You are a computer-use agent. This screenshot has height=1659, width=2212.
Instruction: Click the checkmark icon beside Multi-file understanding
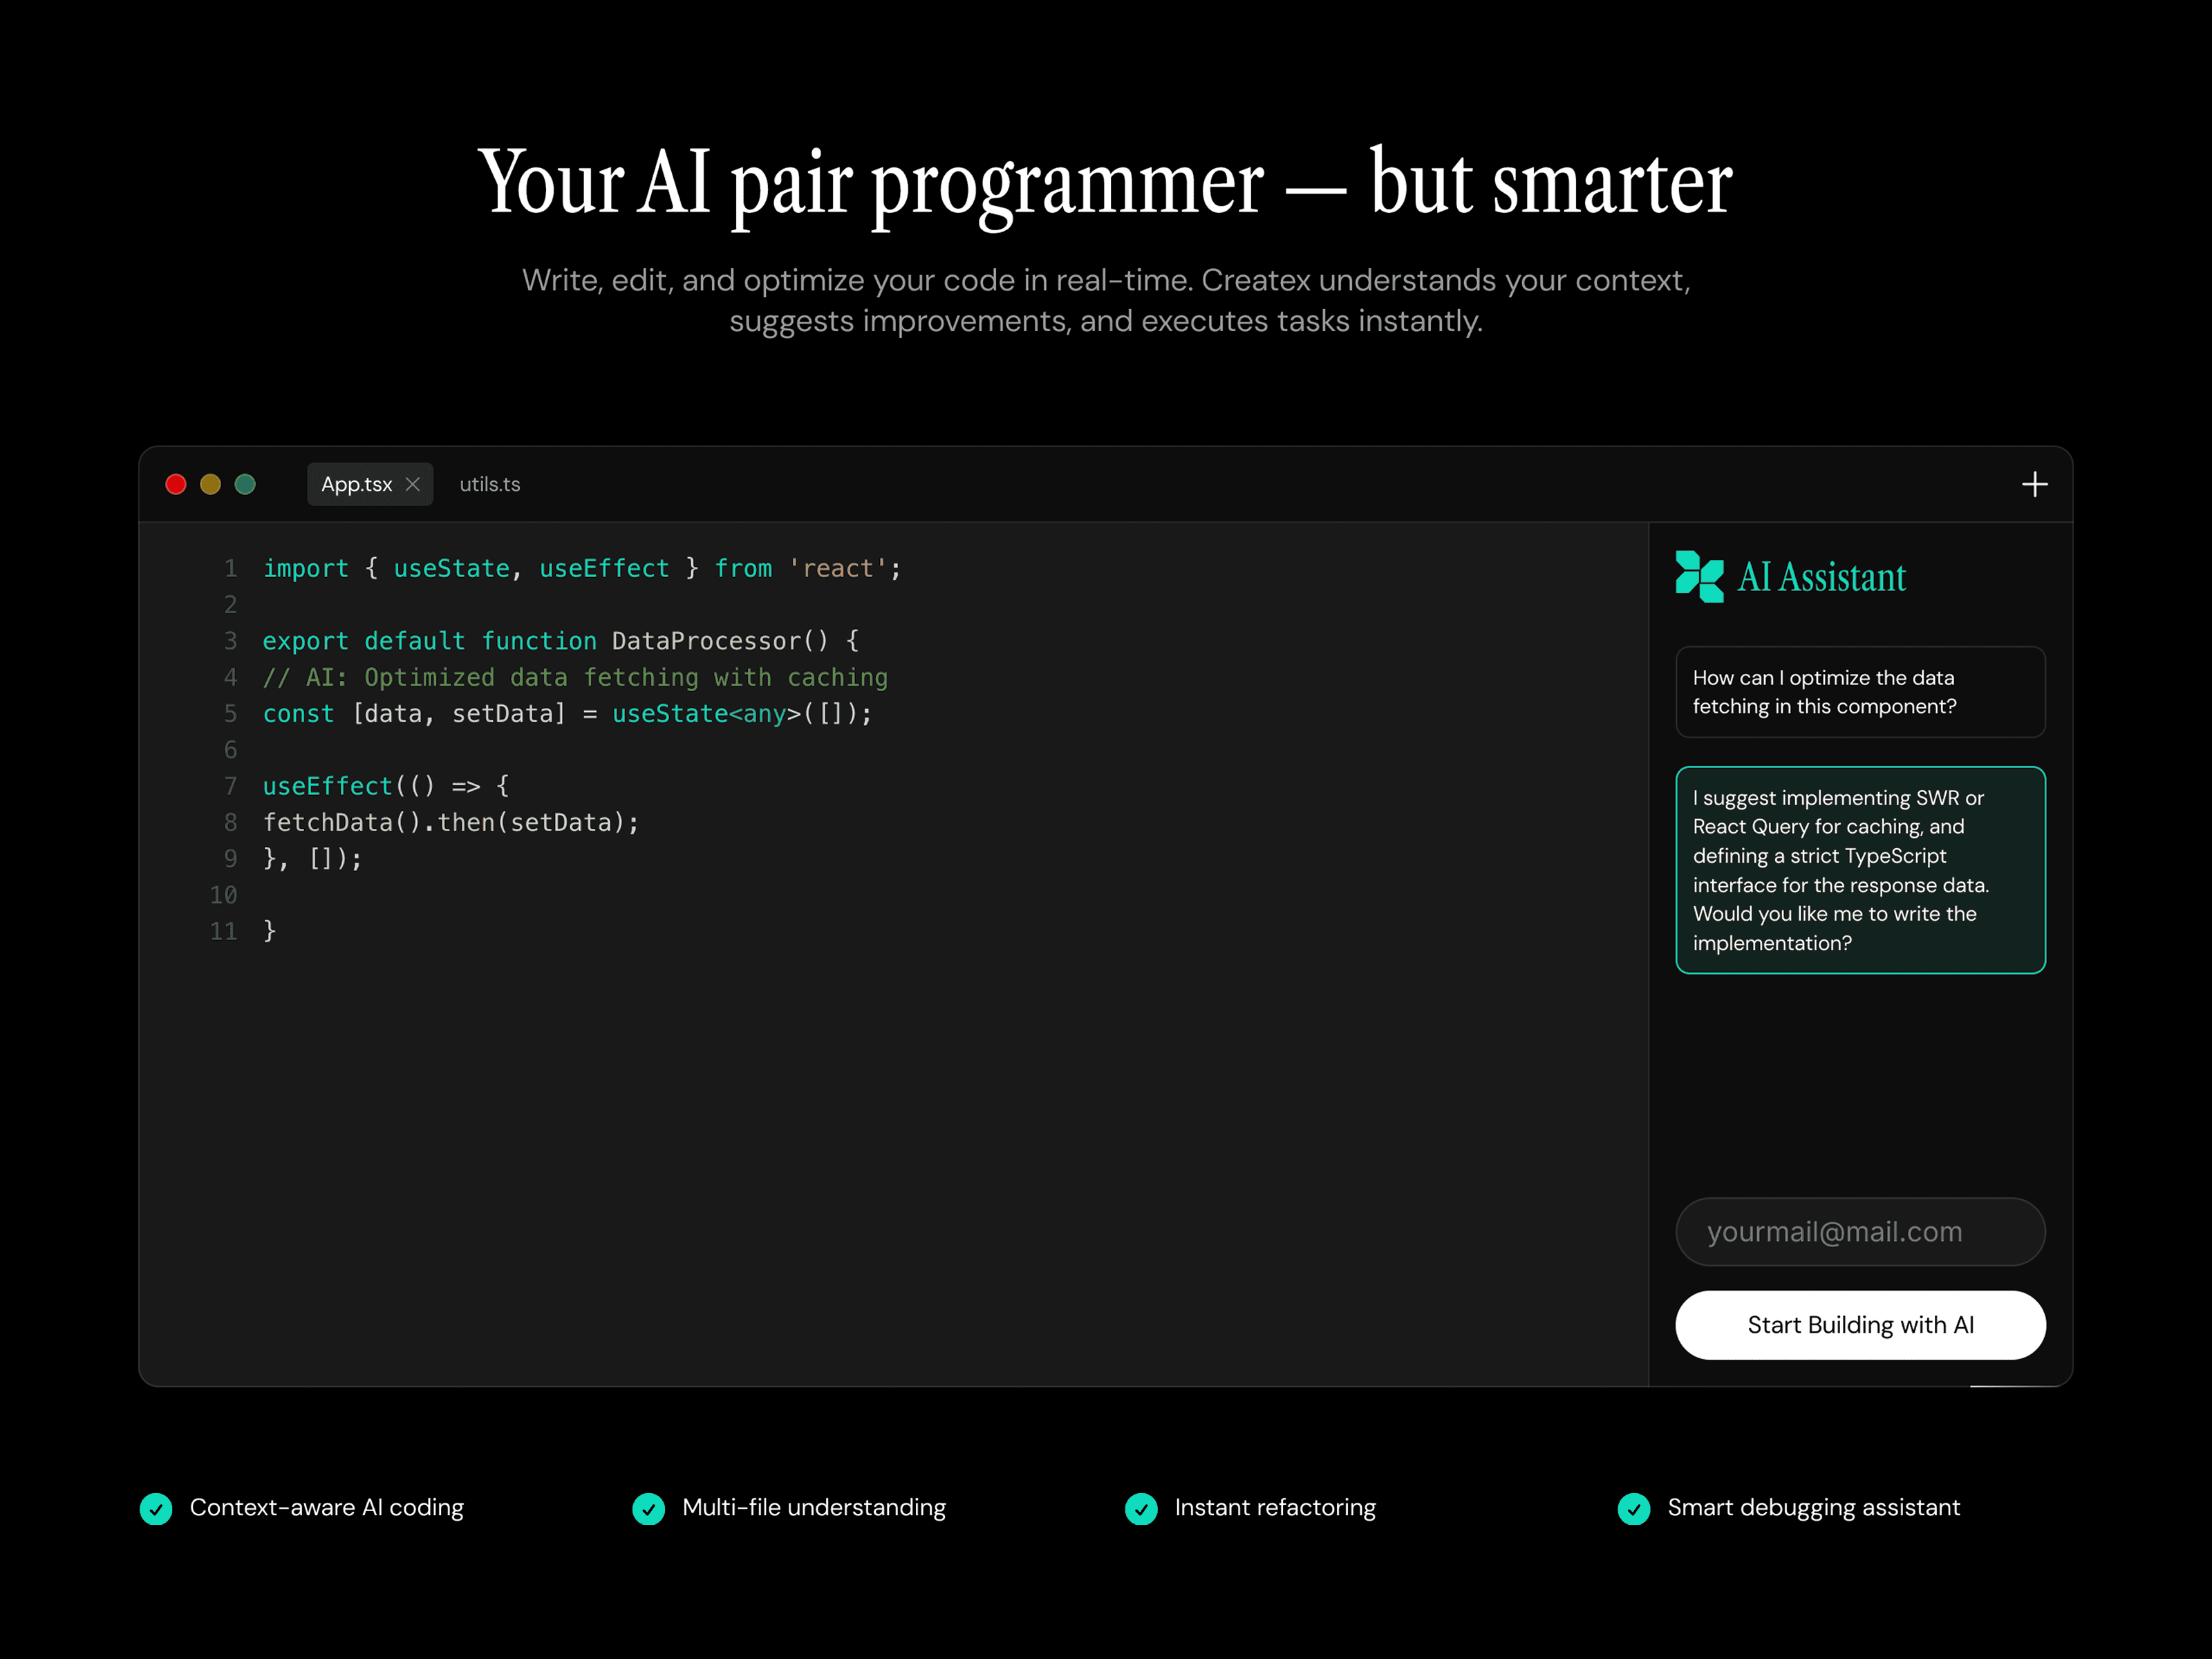point(649,1508)
